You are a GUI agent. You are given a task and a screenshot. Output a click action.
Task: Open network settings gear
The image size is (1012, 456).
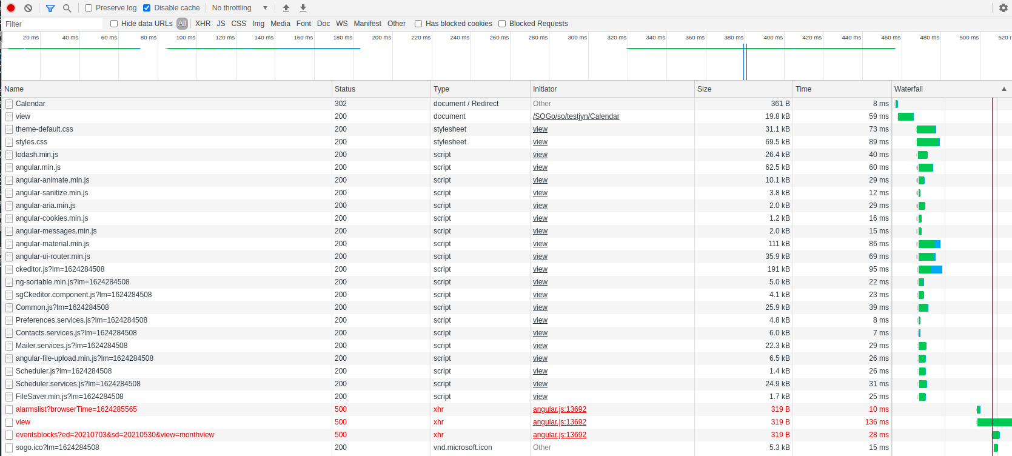(x=1003, y=8)
